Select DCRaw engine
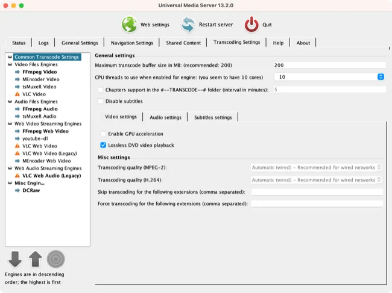 [x=31, y=191]
